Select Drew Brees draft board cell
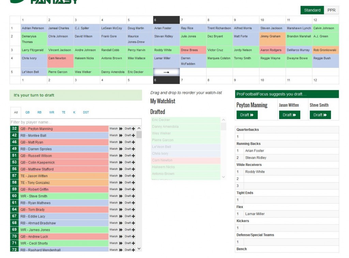Screen dimensions: 349x258 pos(193,50)
